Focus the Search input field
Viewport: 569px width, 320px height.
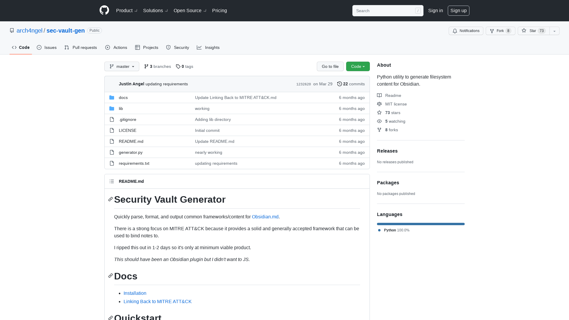click(388, 11)
